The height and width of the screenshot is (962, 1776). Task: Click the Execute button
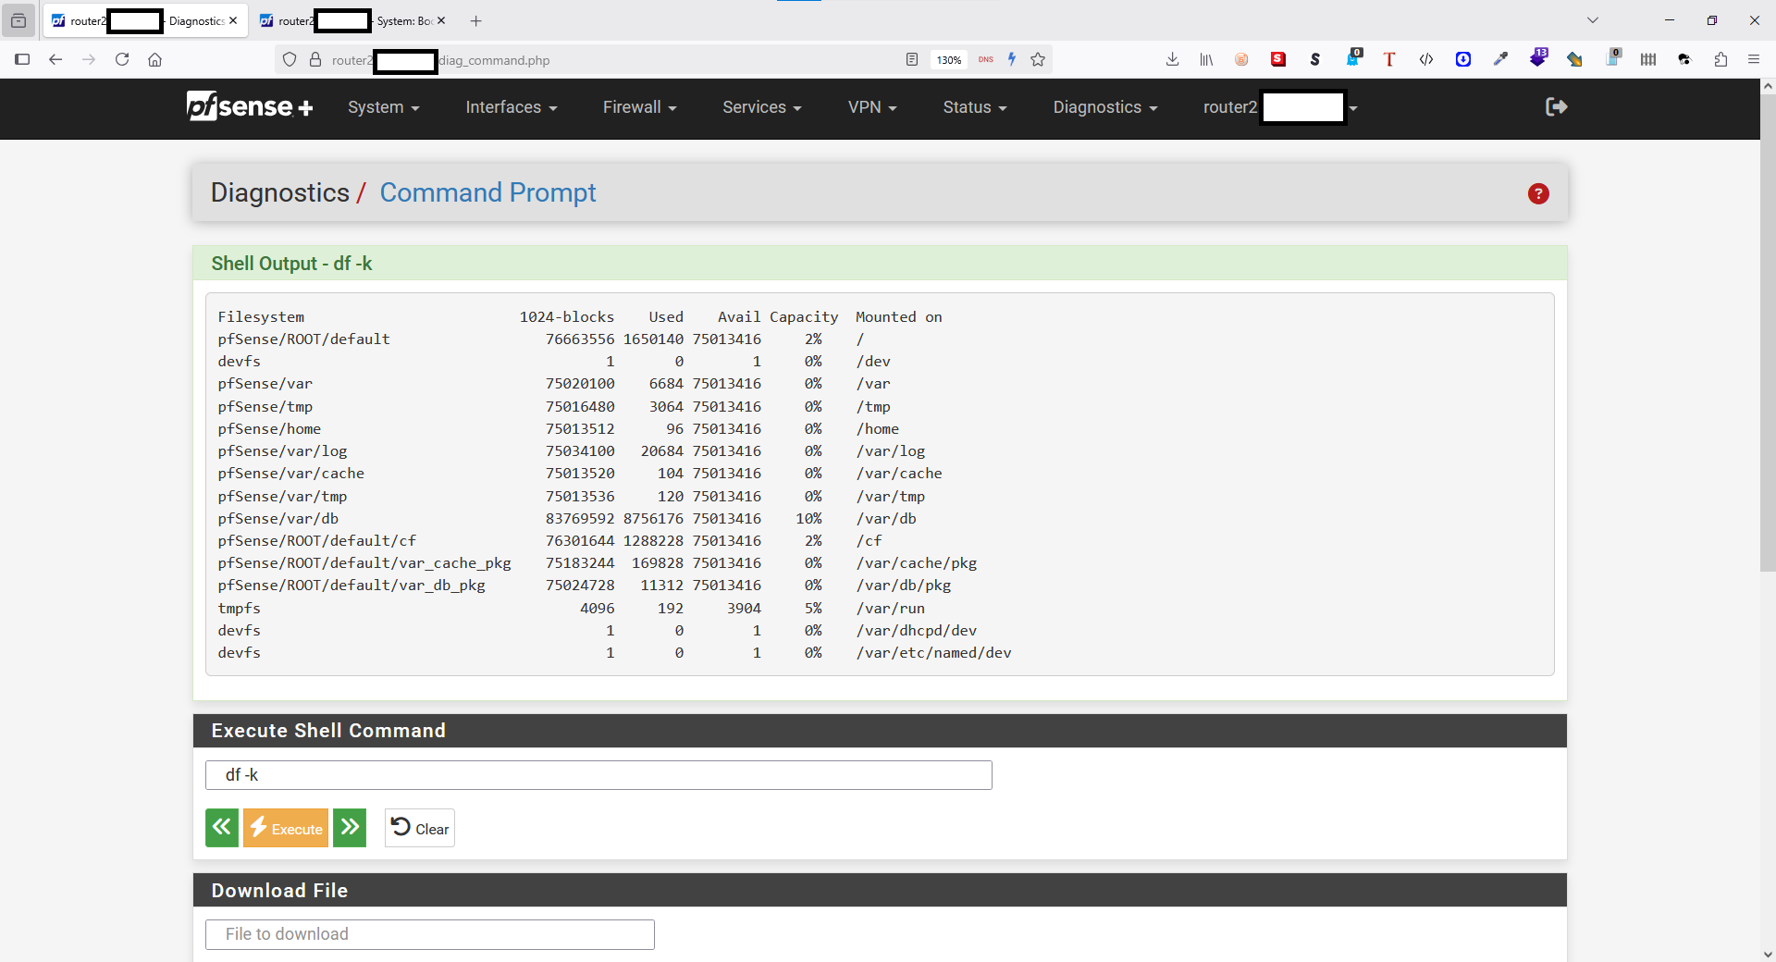pos(286,828)
